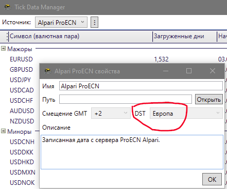
Task: Click the three-dot source options button
Action: (x=94, y=22)
